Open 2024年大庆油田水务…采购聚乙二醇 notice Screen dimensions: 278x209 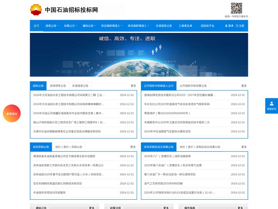69,95
